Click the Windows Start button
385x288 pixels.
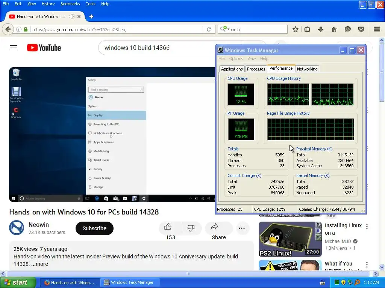point(18,282)
